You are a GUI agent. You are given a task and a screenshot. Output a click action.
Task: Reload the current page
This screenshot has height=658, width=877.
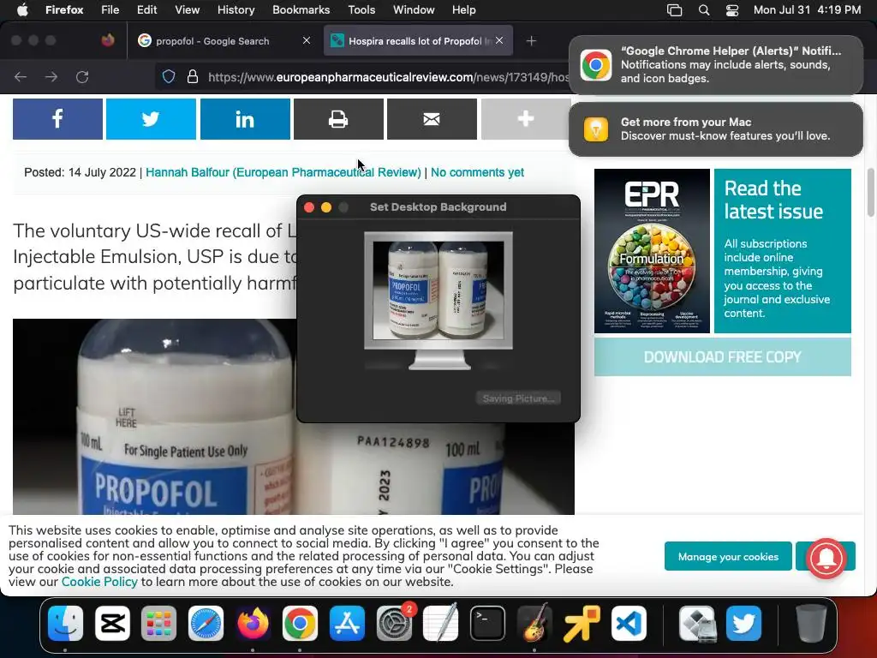pyautogui.click(x=82, y=76)
